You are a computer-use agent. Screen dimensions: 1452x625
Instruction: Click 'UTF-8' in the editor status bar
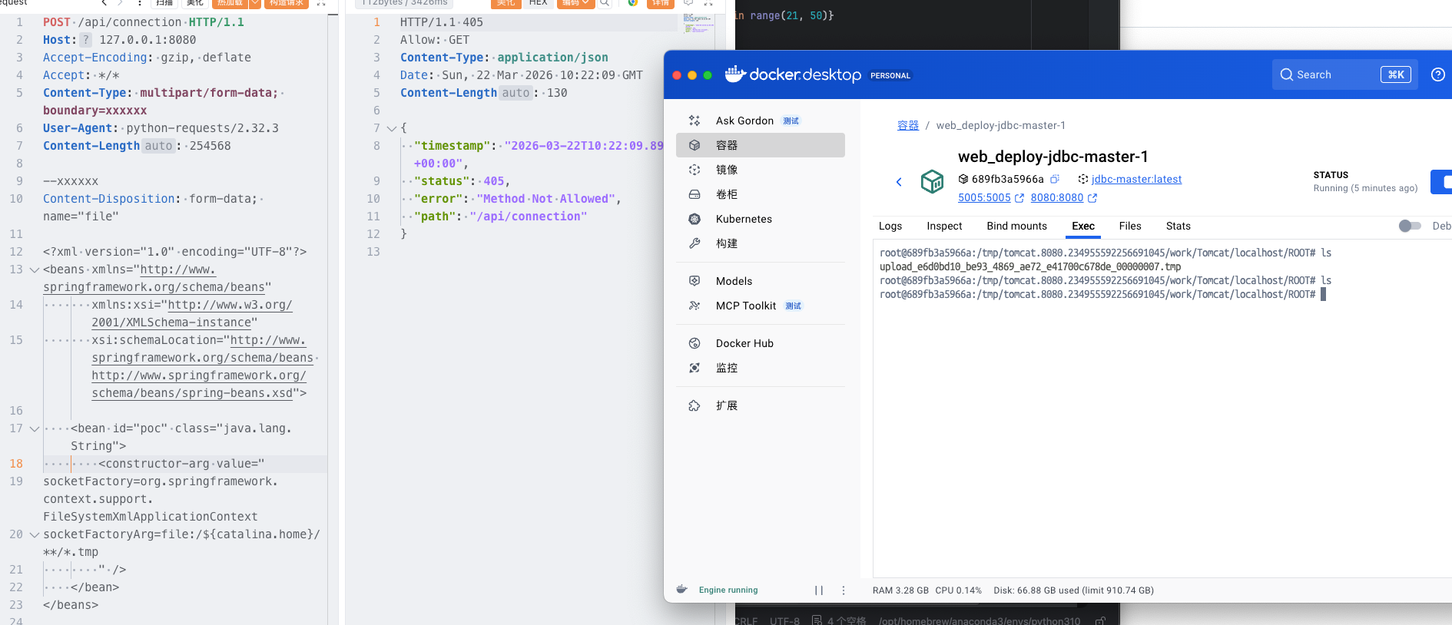[784, 620]
